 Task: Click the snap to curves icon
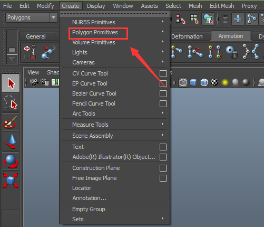[252, 19]
